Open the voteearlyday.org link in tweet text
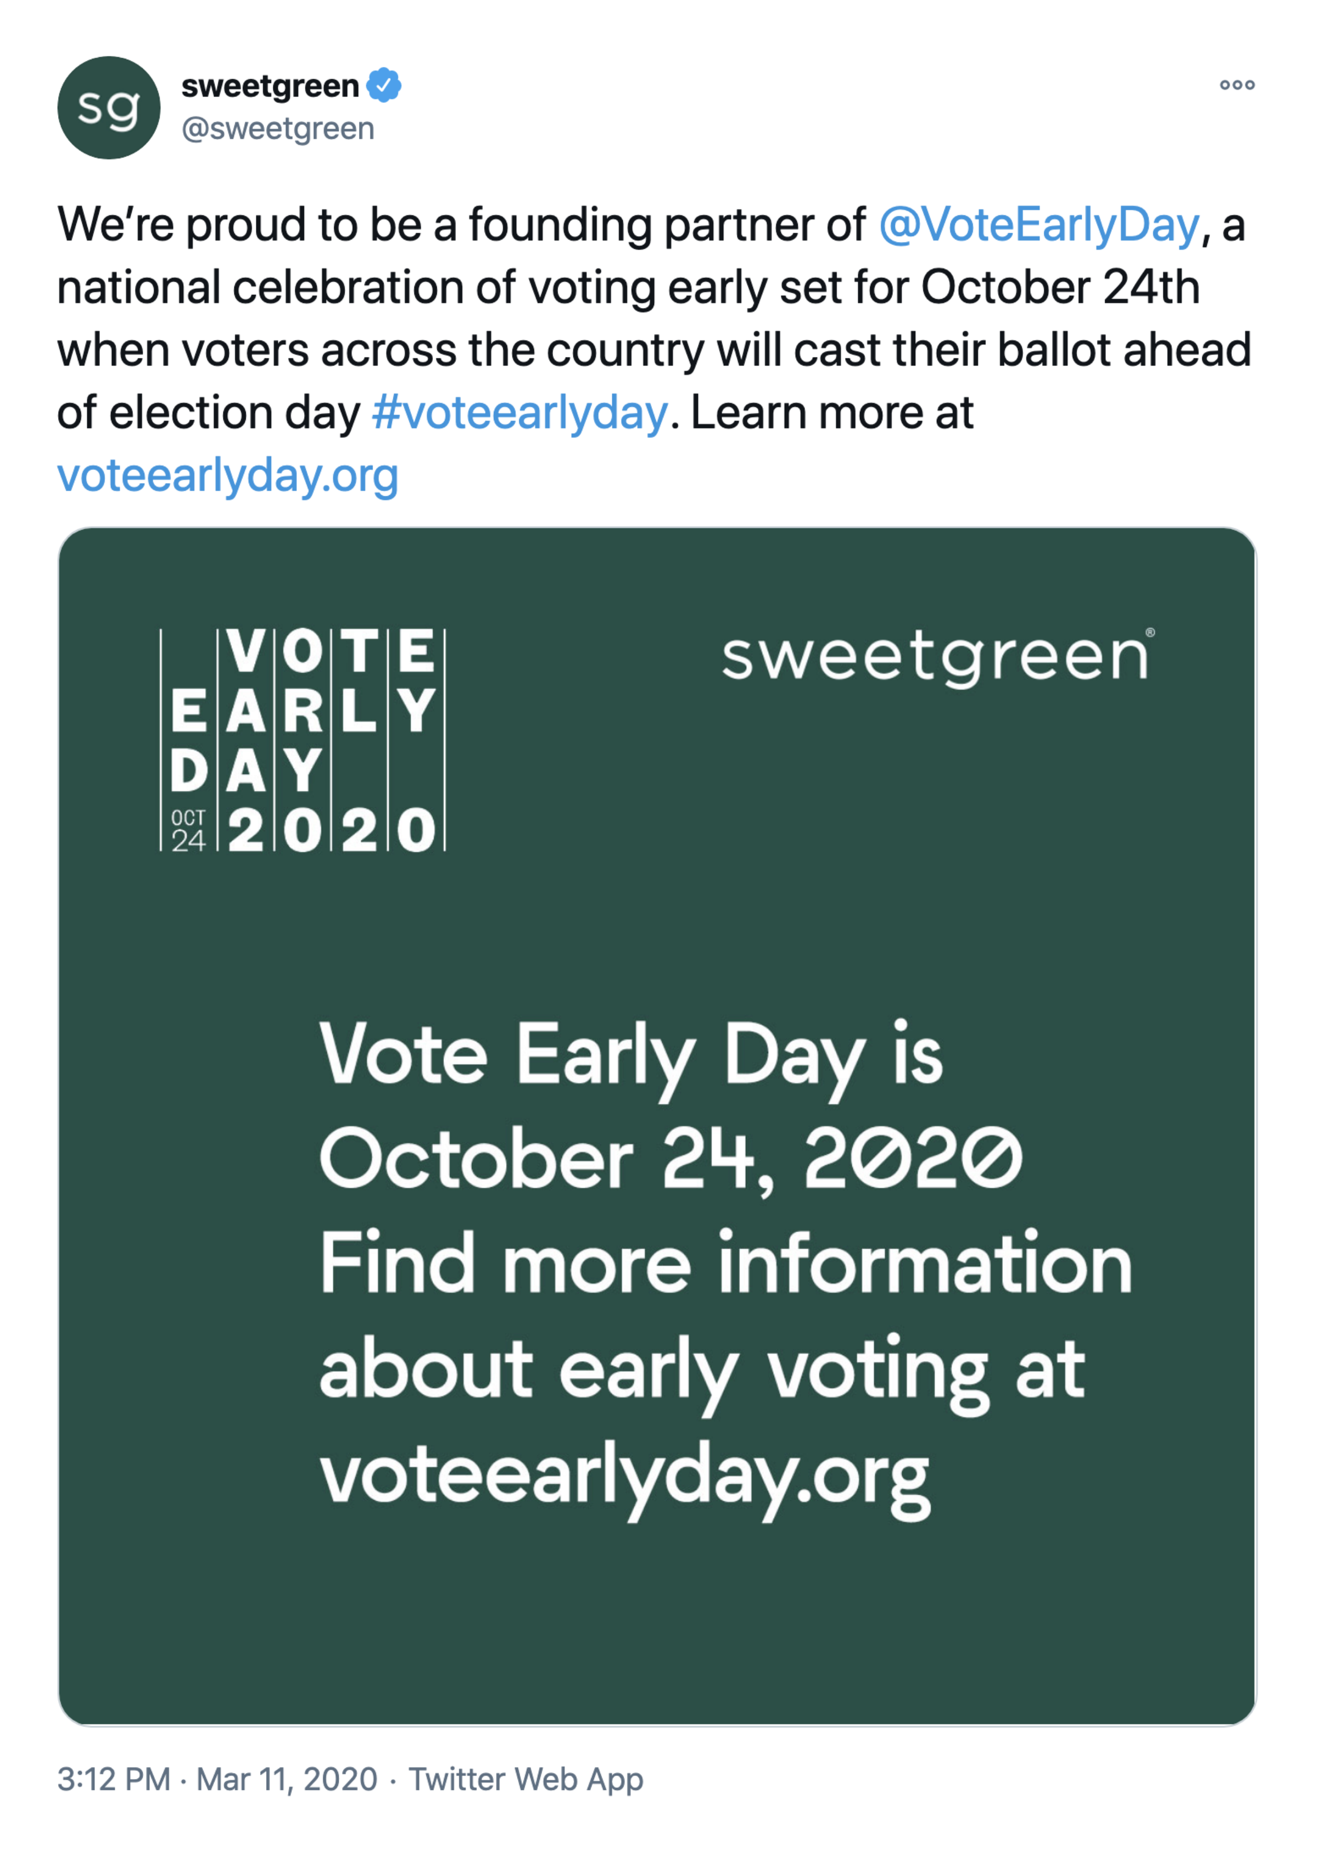1317x1868 pixels. 228,476
